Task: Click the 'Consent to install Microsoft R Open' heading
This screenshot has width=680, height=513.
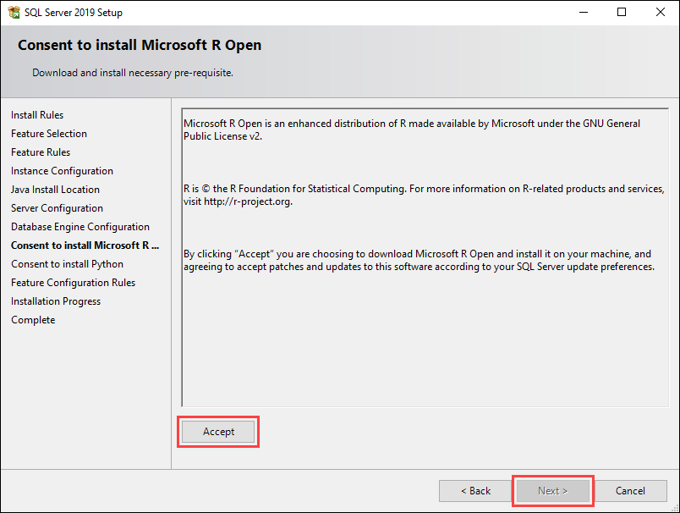Action: click(x=140, y=45)
